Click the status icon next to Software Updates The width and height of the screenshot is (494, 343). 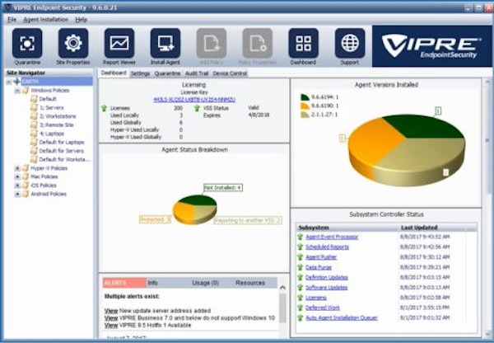301,287
